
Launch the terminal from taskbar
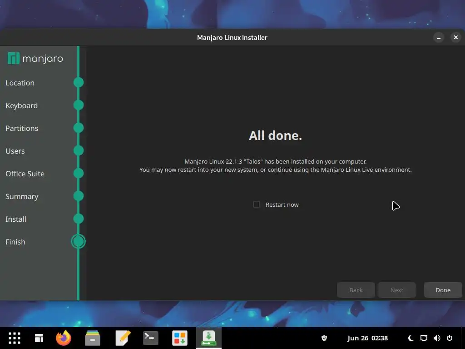[x=151, y=338]
